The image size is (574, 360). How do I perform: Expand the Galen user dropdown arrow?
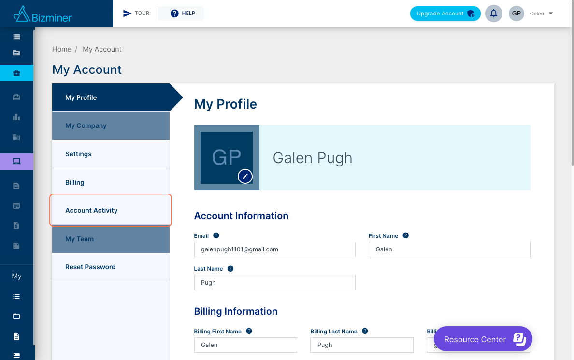pyautogui.click(x=551, y=14)
